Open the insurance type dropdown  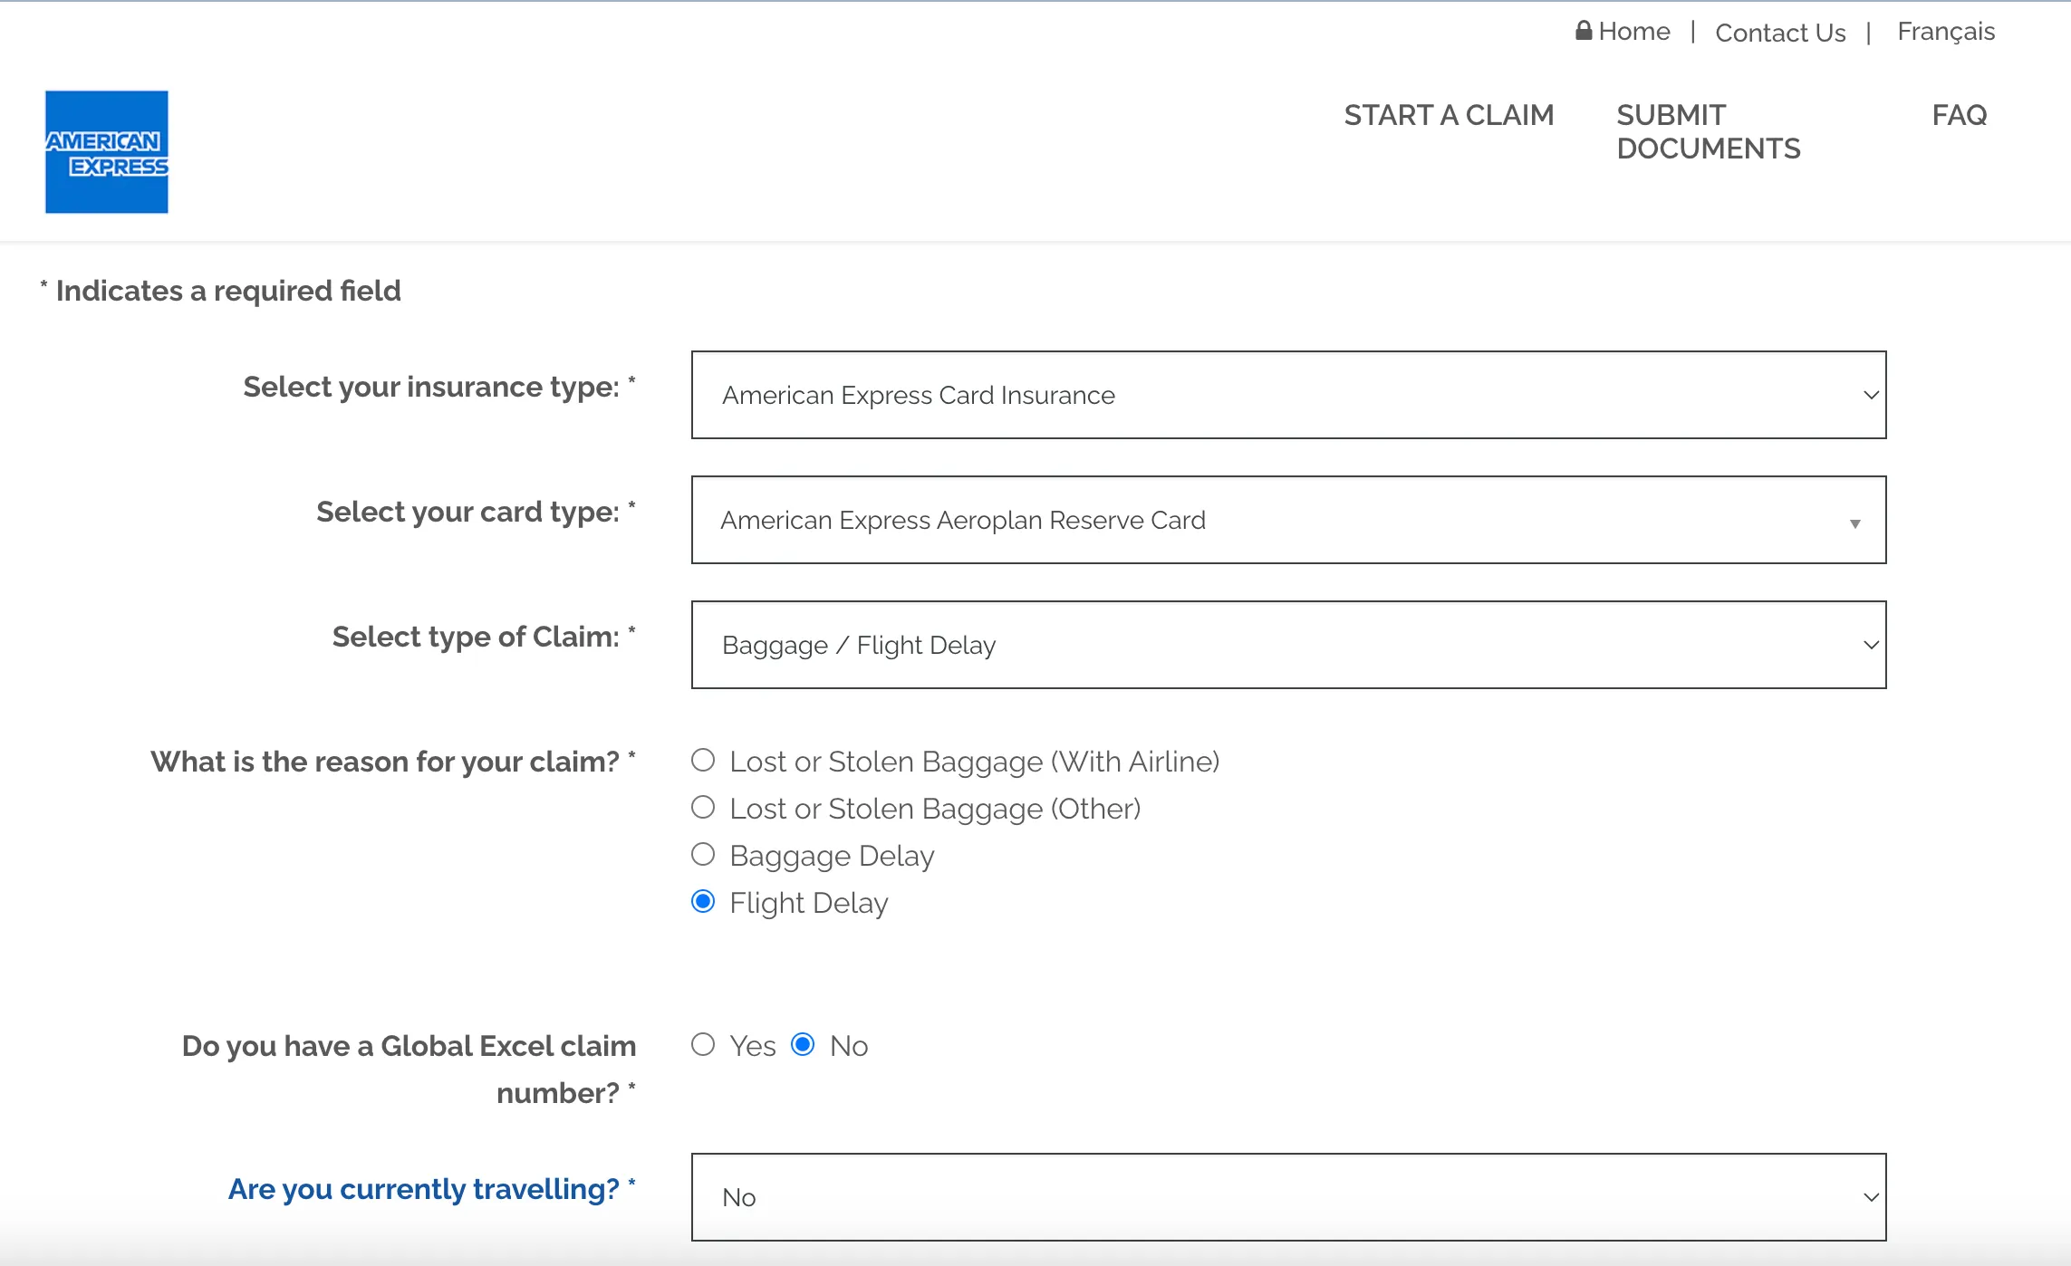pos(1288,395)
